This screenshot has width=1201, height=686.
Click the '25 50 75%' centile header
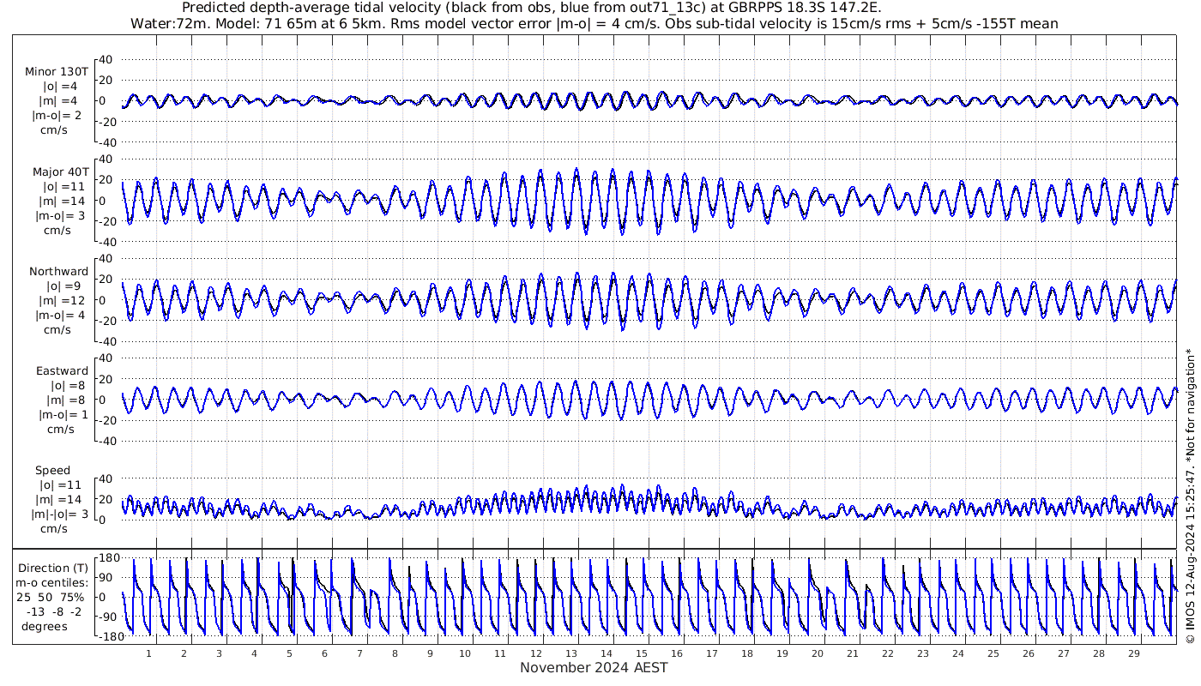point(50,597)
